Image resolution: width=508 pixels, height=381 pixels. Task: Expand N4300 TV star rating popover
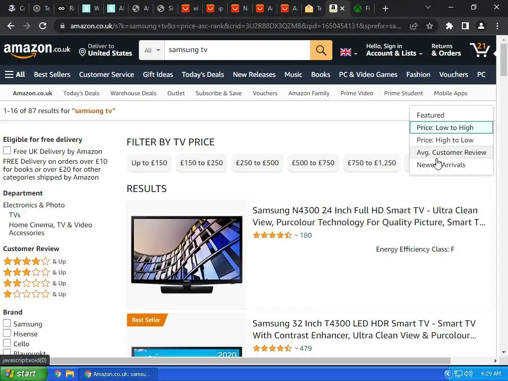296,235
